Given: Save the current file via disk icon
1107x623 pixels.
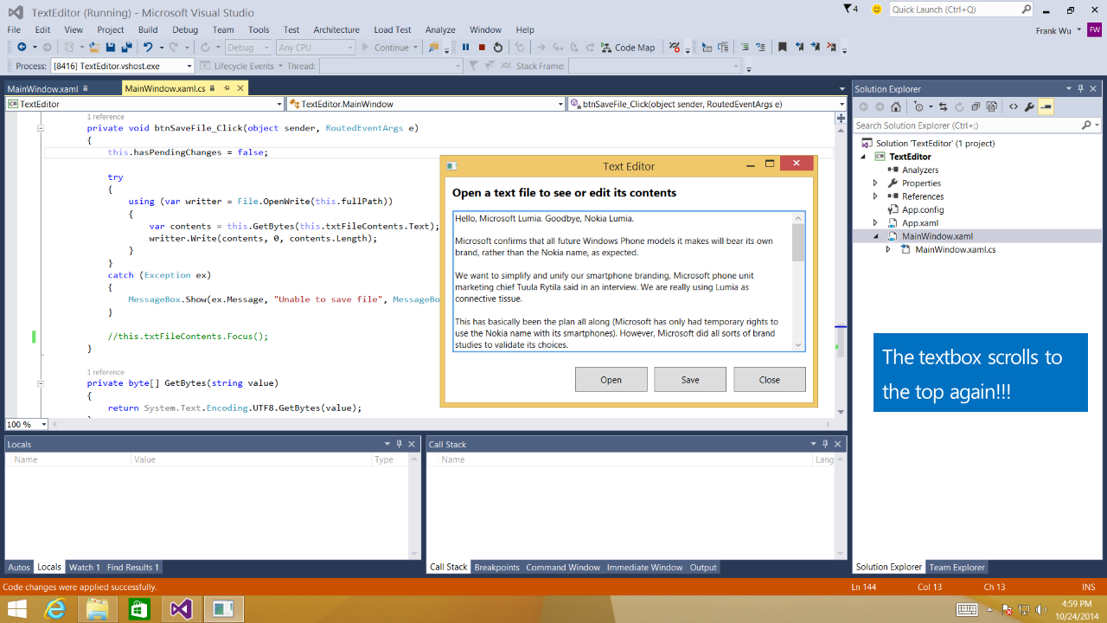Looking at the screenshot, I should 111,48.
